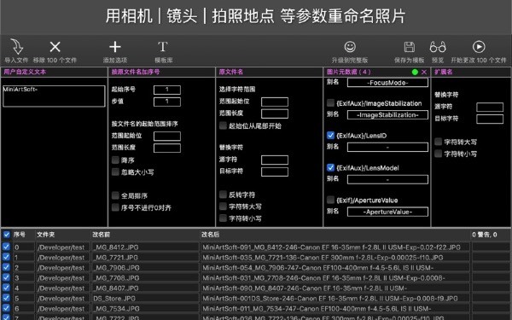Enable the 忽略大小写 checkbox
Image resolution: width=512 pixels, height=320 pixels.
tap(115, 172)
